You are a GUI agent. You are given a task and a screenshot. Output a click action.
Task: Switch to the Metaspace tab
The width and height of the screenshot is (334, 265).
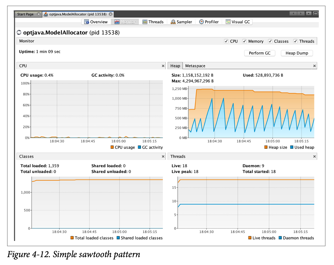(x=195, y=66)
